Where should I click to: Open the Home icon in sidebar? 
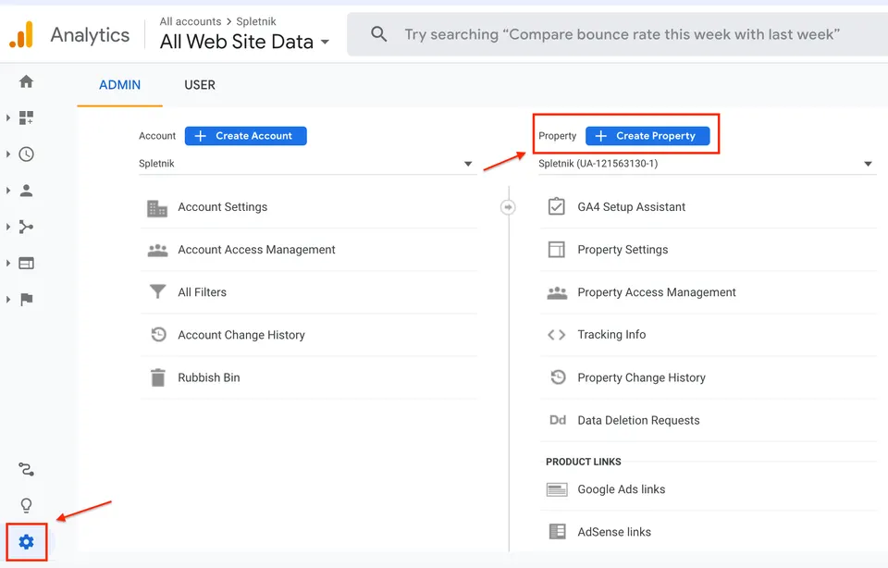(26, 81)
